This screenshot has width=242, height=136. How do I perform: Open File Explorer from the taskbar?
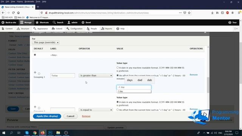click(x=58, y=133)
